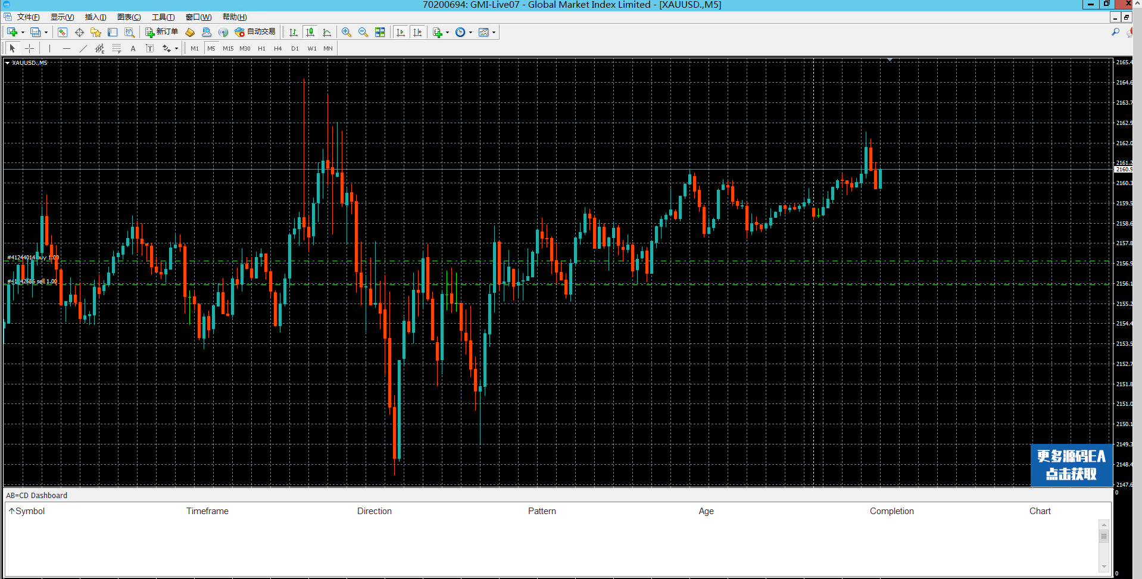Image resolution: width=1142 pixels, height=579 pixels.
Task: Click the Completion column header
Action: coord(891,511)
